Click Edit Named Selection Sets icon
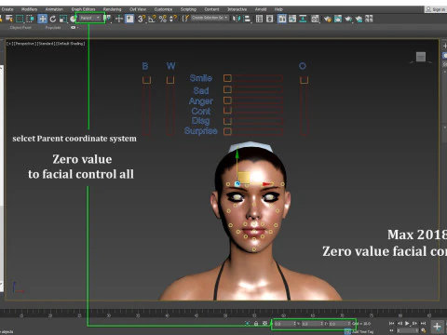The image size is (447, 335). point(185,19)
